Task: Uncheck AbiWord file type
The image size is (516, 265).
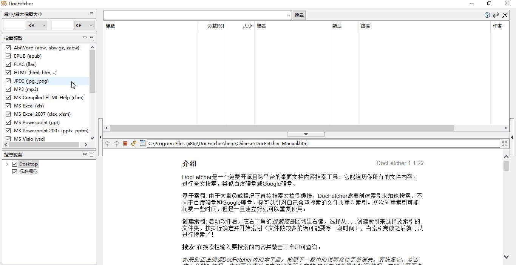Action: (x=8, y=48)
